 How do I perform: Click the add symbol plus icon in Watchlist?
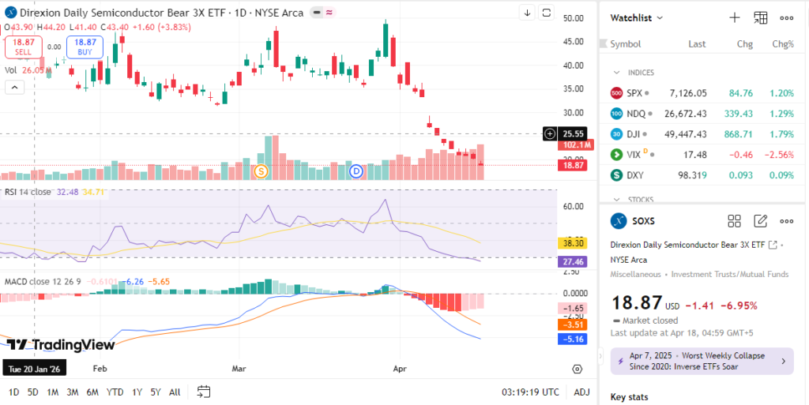pos(734,17)
